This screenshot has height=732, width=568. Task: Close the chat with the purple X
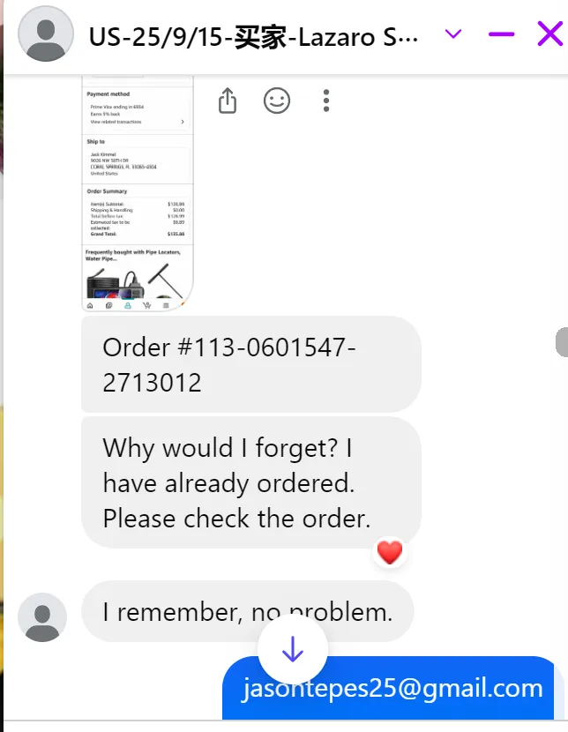549,34
